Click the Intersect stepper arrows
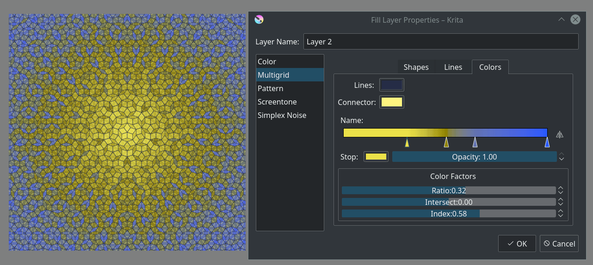 [561, 202]
